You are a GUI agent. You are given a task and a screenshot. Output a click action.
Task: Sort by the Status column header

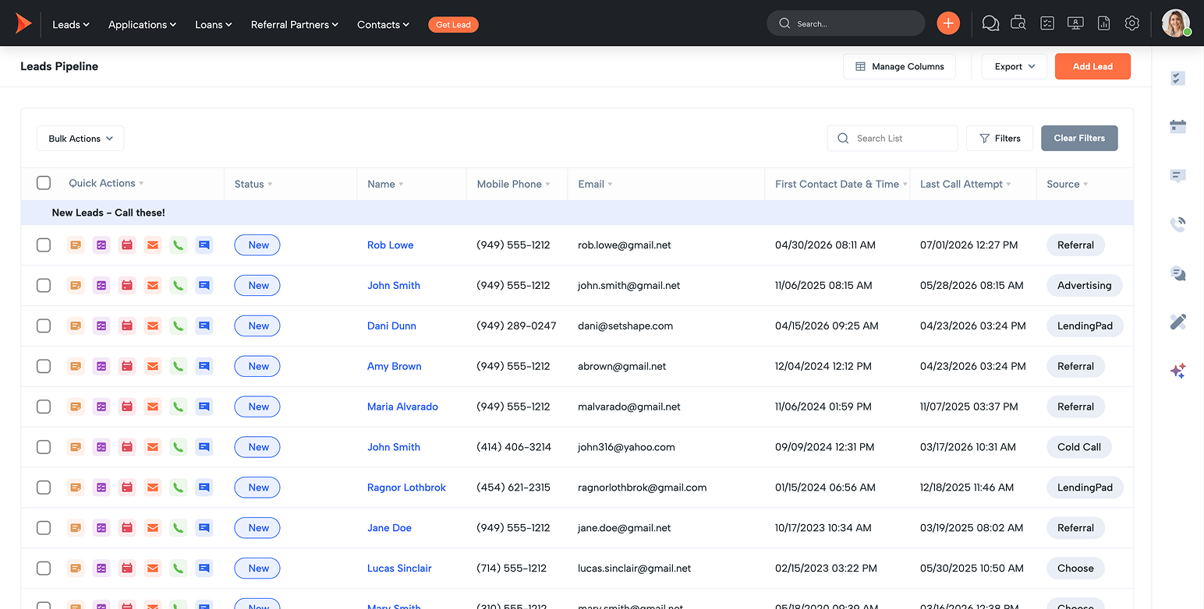tap(253, 184)
